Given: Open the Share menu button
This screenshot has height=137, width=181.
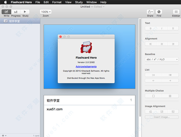Looking at the screenshot, I should click(150, 12).
